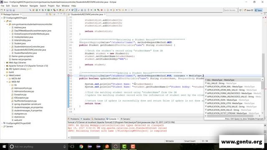Open the Run menu

pos(58,6)
